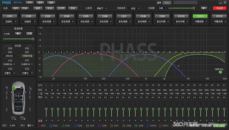Toggle the CH10 curve checkbox
This screenshot has height=130, width=229.
click(x=148, y=126)
